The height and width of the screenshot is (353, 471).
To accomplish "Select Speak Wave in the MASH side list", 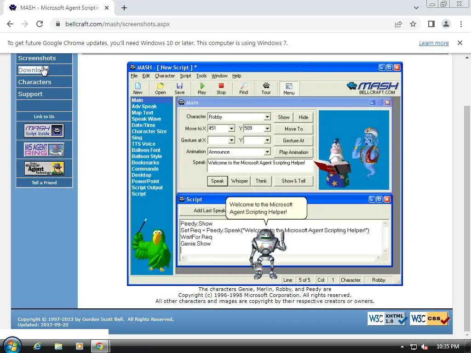I will point(146,119).
